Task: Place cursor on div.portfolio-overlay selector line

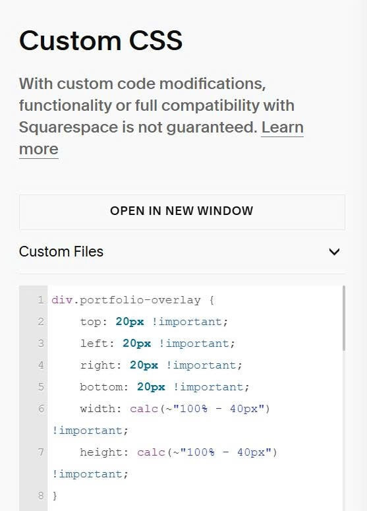Action: pyautogui.click(x=132, y=300)
